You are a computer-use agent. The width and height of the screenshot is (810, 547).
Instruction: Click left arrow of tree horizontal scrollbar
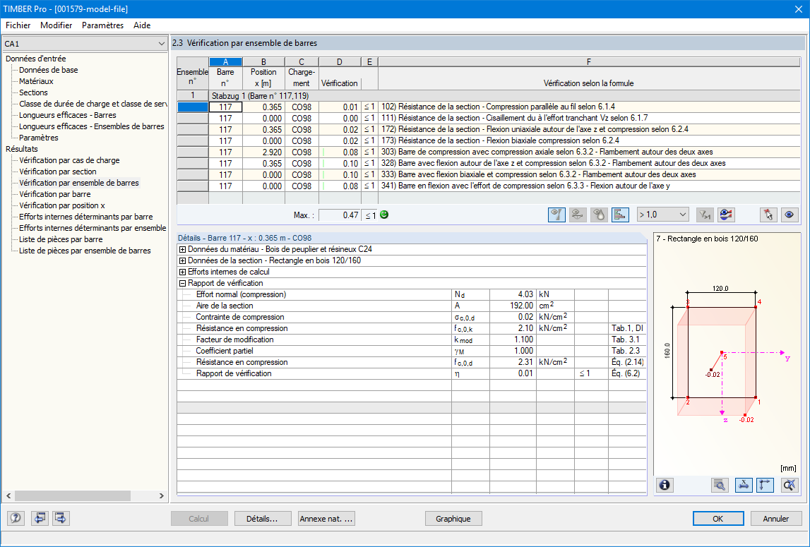(x=8, y=496)
